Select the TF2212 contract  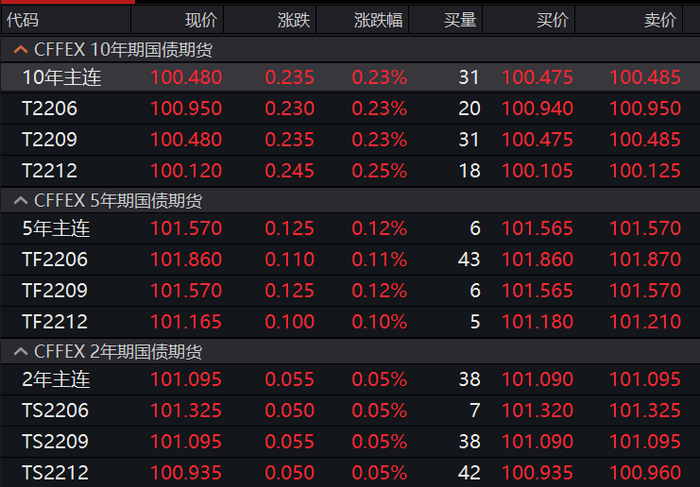click(55, 322)
